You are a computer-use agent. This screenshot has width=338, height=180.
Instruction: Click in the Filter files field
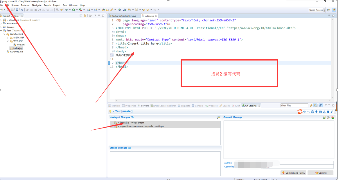294,105
